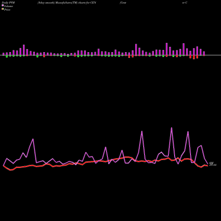The height and width of the screenshot is (221, 221).
Task: Click the Daily PVM title text
Action: pos(8,3)
